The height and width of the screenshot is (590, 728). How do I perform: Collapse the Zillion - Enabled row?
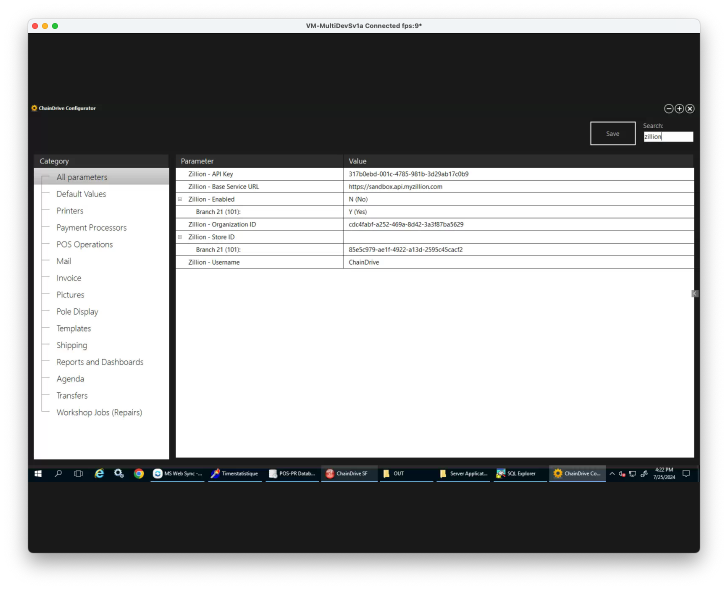pyautogui.click(x=180, y=199)
